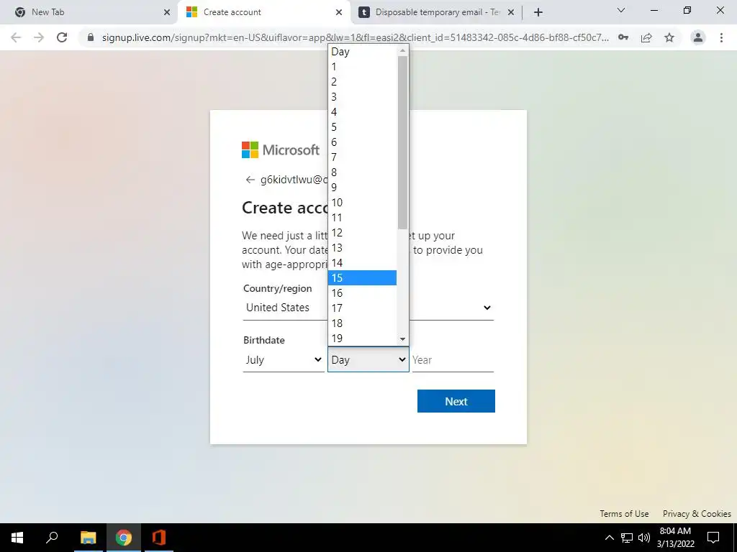Select highlighted day 15
737x552 pixels.
click(362, 278)
